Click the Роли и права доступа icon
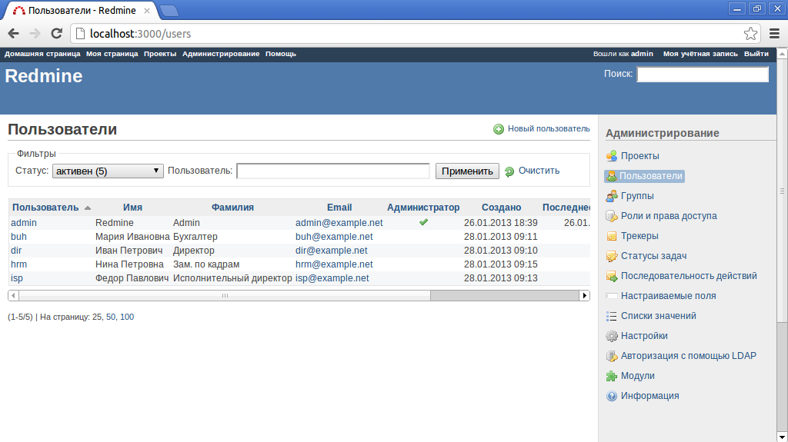This screenshot has width=788, height=442. (612, 217)
